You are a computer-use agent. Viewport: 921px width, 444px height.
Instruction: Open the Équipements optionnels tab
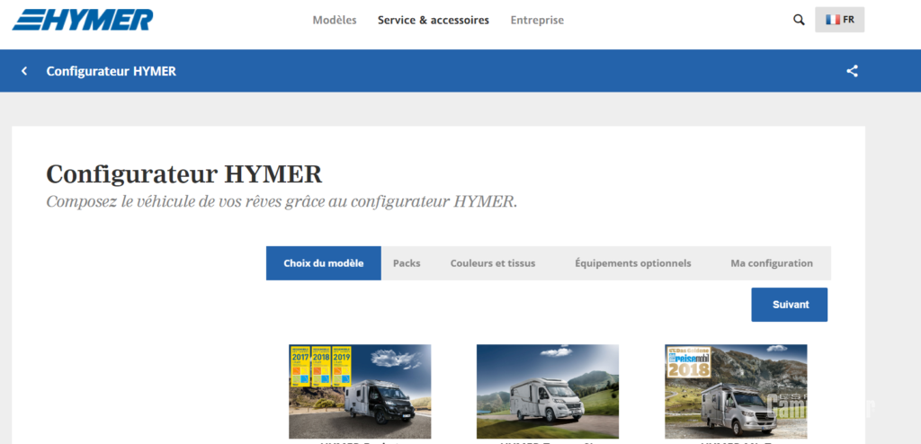tap(632, 263)
